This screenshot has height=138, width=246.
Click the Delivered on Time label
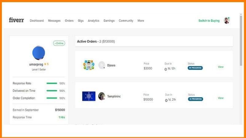tap(24, 91)
